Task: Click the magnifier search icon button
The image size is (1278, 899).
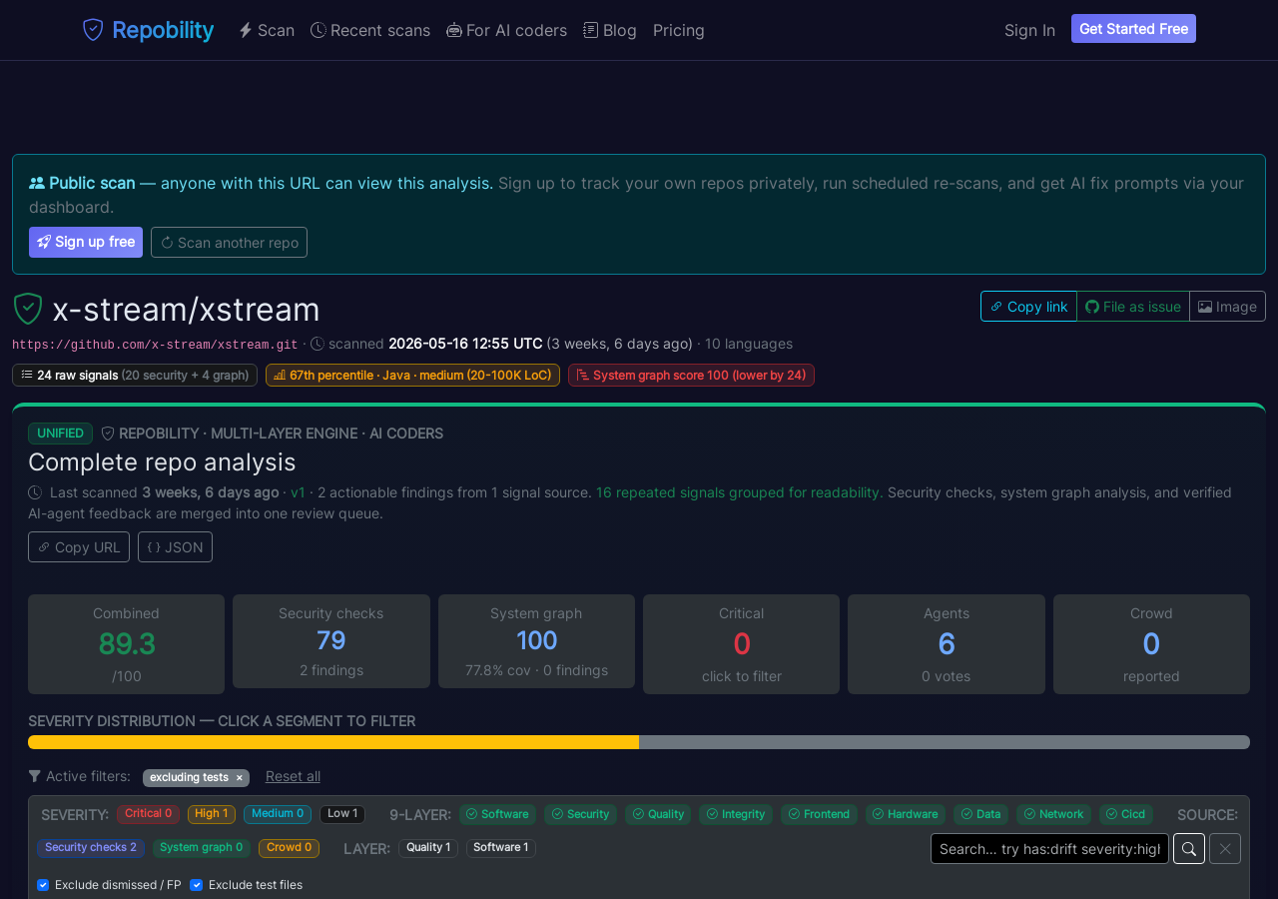Action: tap(1189, 848)
